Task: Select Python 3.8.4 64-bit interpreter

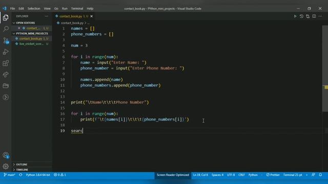Action: [38, 175]
